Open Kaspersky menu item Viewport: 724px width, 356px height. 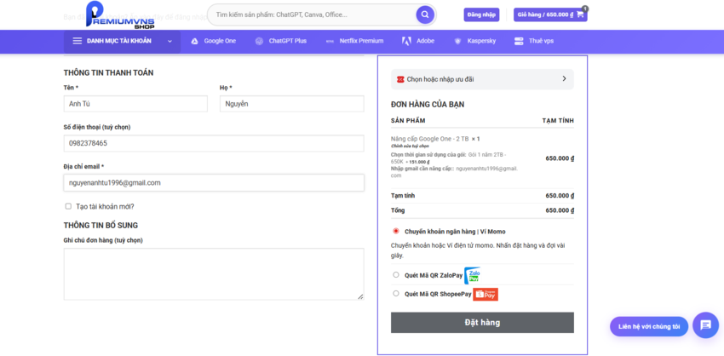(x=474, y=41)
